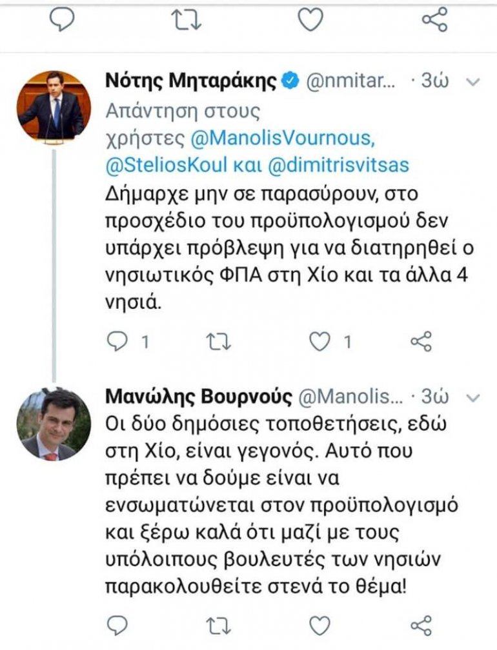Expand options arrow on Μηταράκης tweet
497x650 pixels.
[x=473, y=82]
